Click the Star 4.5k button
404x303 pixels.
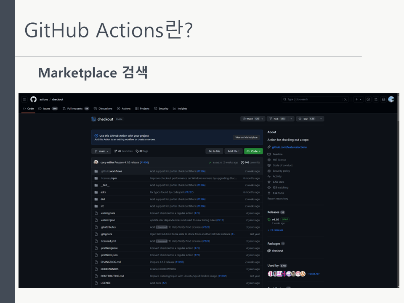307,119
